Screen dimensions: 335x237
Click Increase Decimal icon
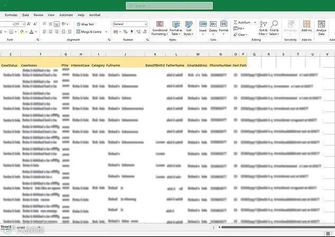[138, 32]
